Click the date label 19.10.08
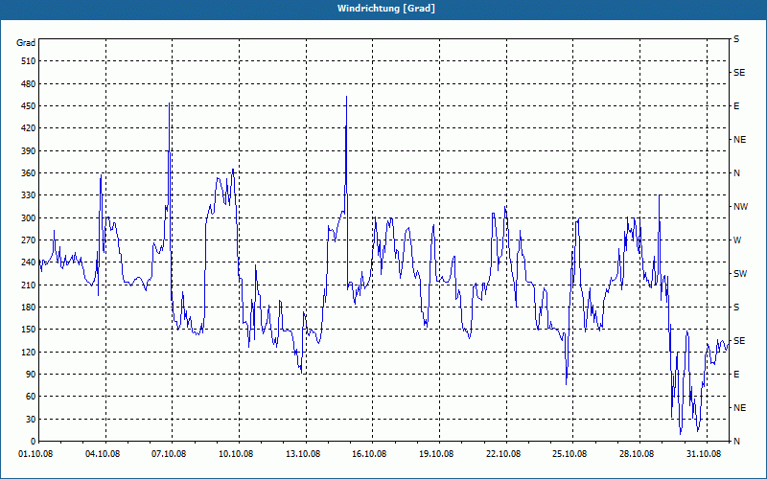 (x=436, y=454)
